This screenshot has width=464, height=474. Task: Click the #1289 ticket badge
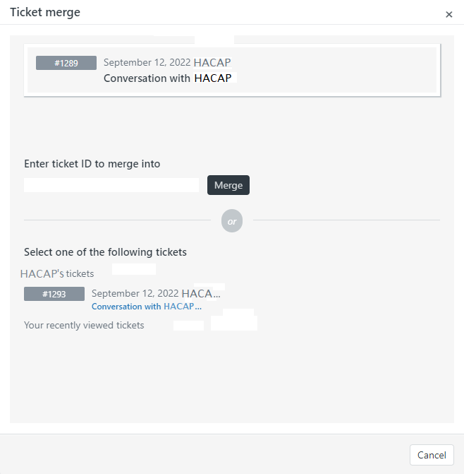[x=66, y=63]
